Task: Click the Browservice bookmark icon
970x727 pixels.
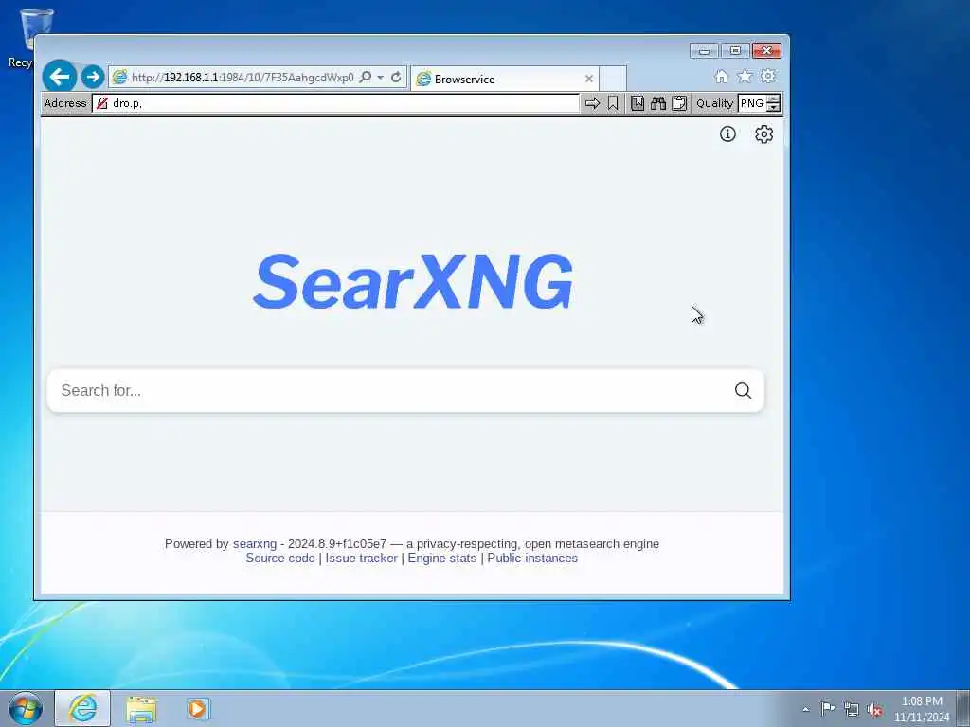Action: pyautogui.click(x=613, y=103)
